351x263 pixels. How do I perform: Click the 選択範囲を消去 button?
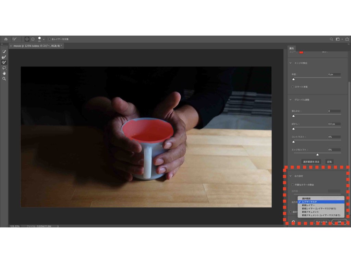point(311,162)
